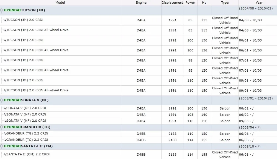277x159 pixels.
Task: Click D4EA engine in SONATA 150 Hp row
Action: pyautogui.click(x=141, y=121)
